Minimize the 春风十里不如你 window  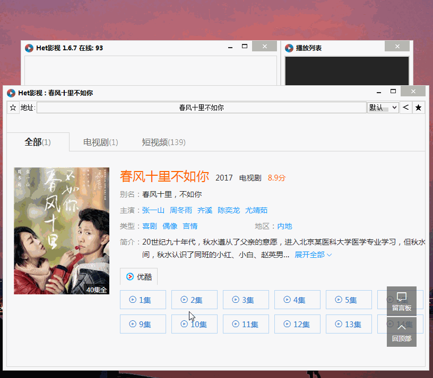coord(379,92)
